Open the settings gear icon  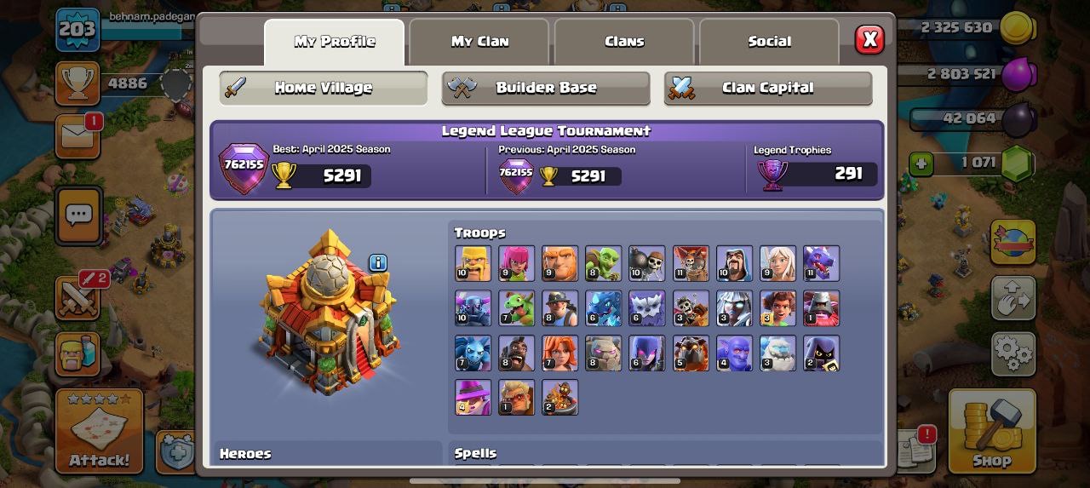pos(1013,353)
